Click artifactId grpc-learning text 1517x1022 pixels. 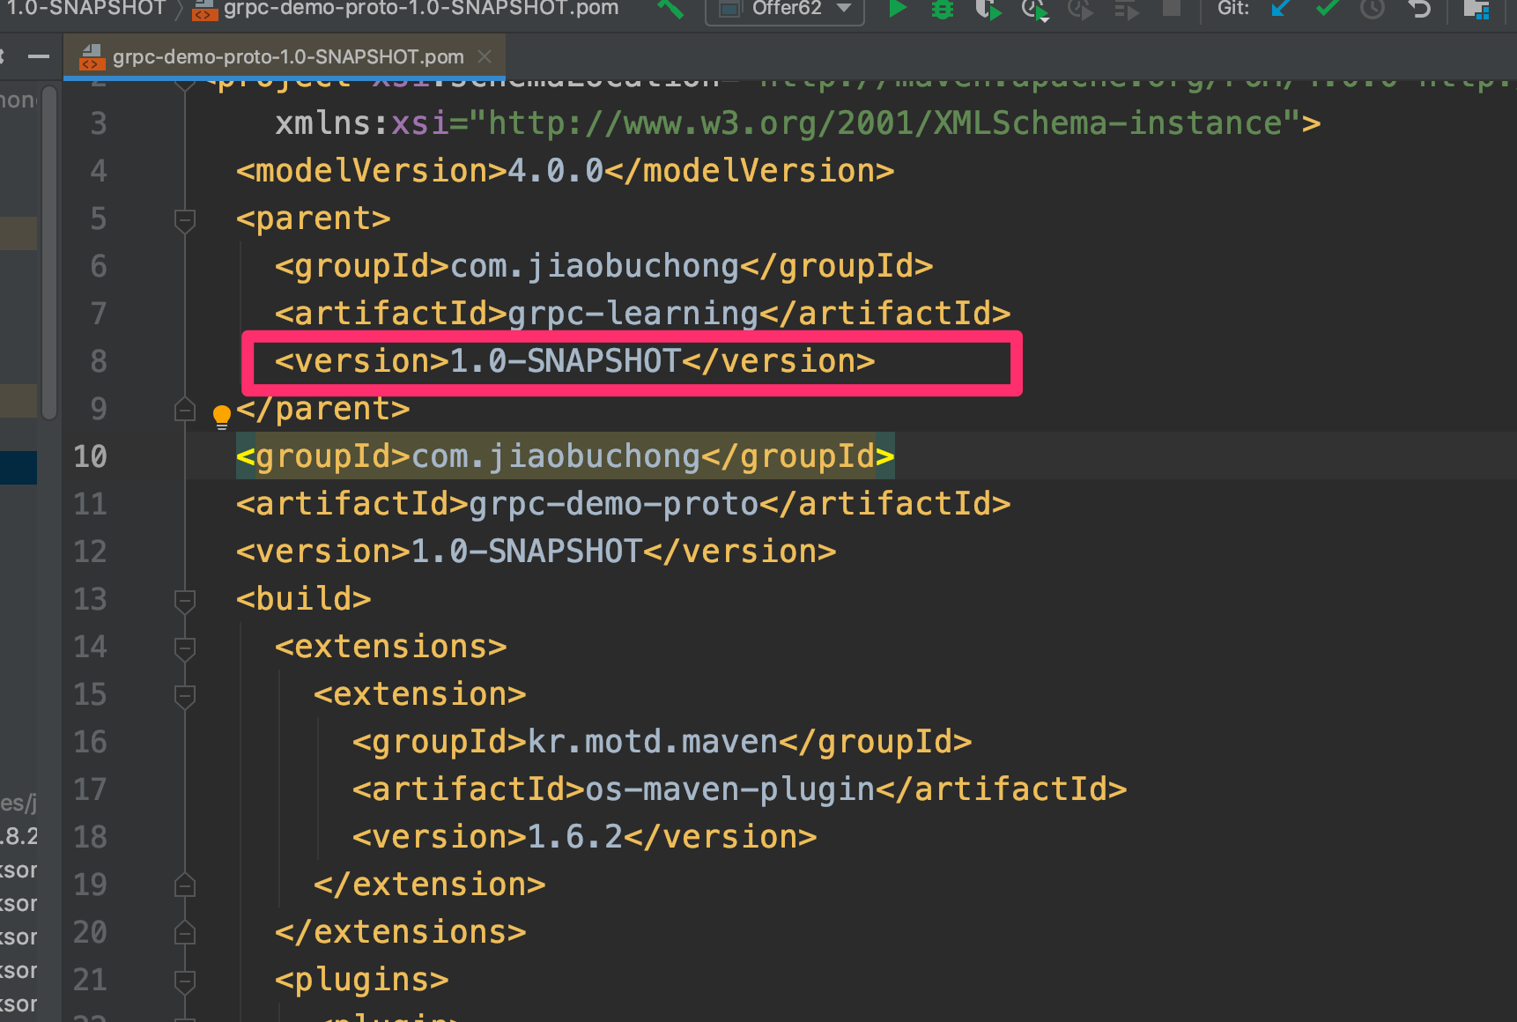pyautogui.click(x=633, y=314)
